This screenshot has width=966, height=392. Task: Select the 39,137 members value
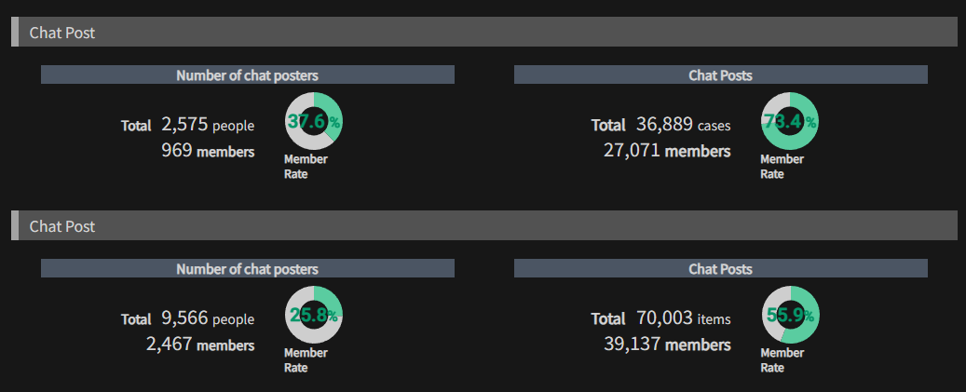667,344
